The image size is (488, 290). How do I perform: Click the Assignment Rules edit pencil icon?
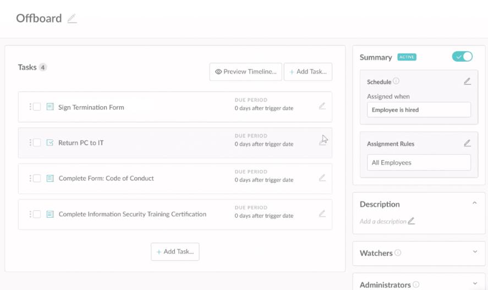[467, 143]
